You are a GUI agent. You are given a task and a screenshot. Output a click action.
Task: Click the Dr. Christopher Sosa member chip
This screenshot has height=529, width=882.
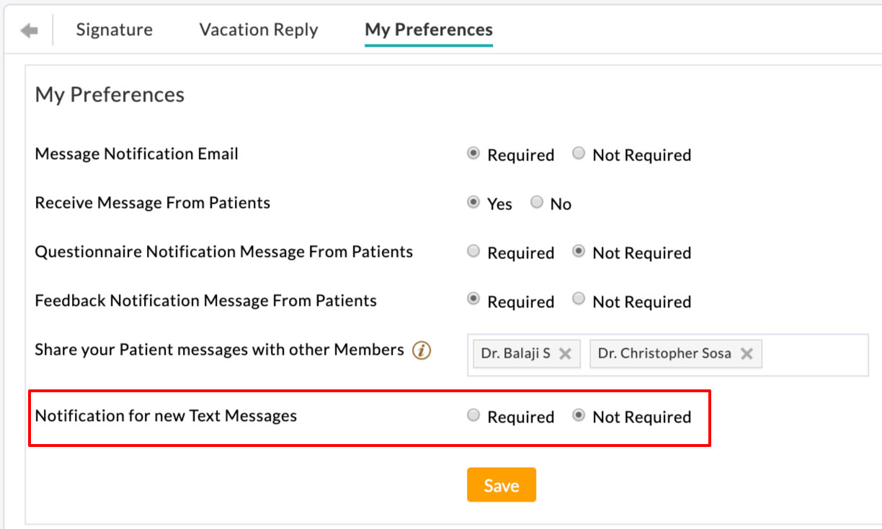[x=667, y=353]
